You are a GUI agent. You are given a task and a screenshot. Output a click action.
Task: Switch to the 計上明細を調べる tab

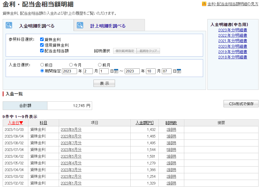pos(108,26)
